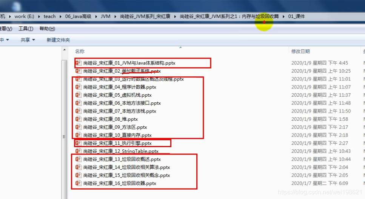Go to JVM folder in address bar
The height and width of the screenshot is (199, 365).
(105, 17)
